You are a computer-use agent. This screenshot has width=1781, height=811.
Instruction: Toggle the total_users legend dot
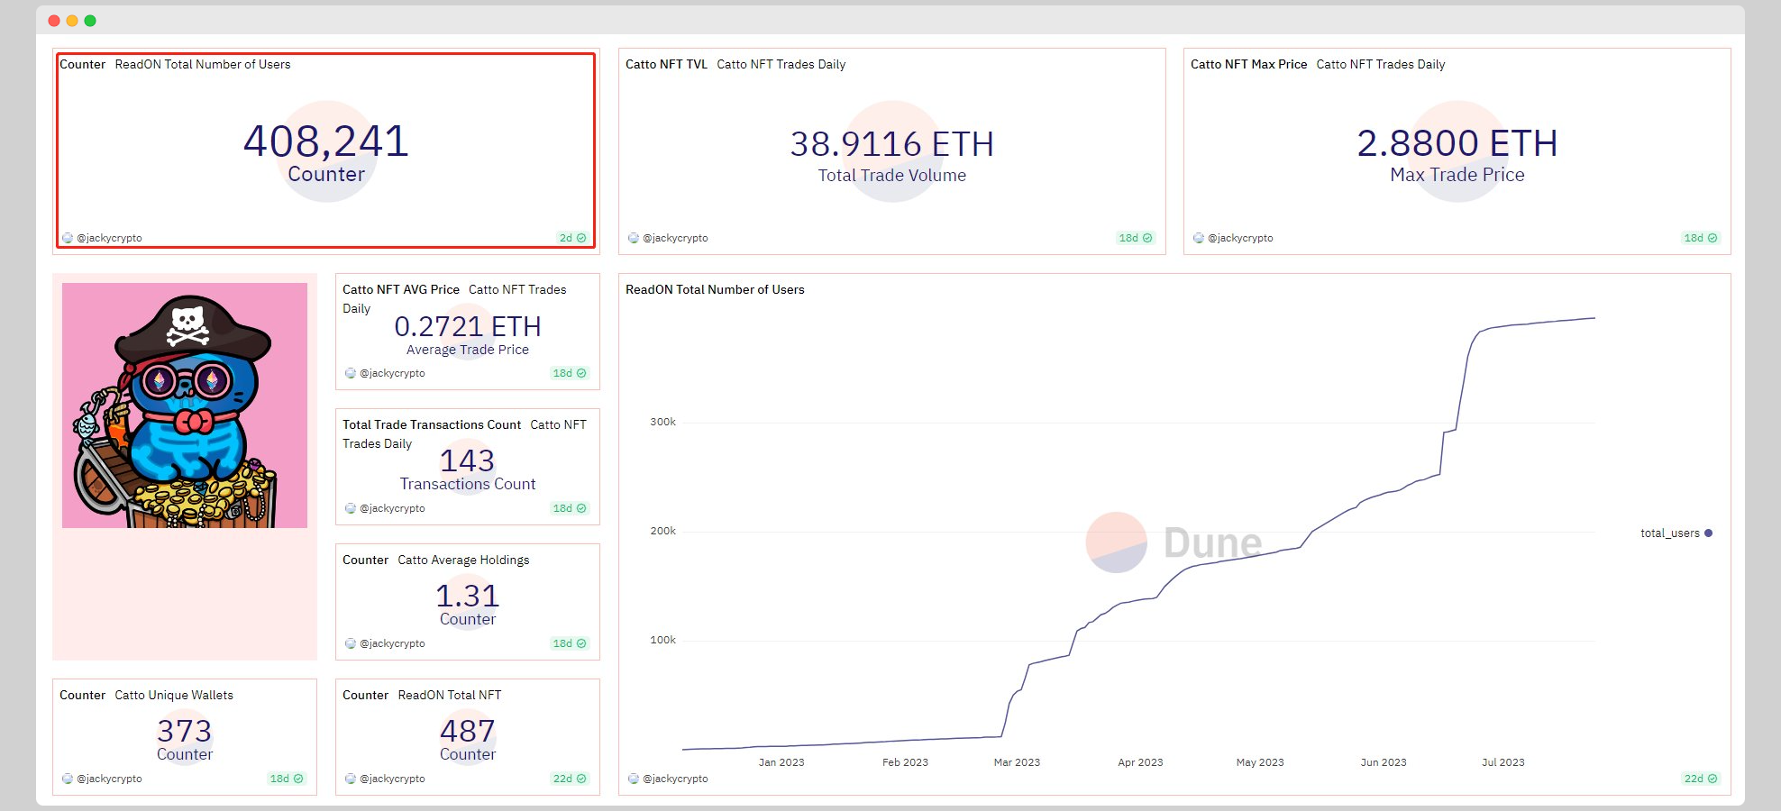pos(1708,533)
